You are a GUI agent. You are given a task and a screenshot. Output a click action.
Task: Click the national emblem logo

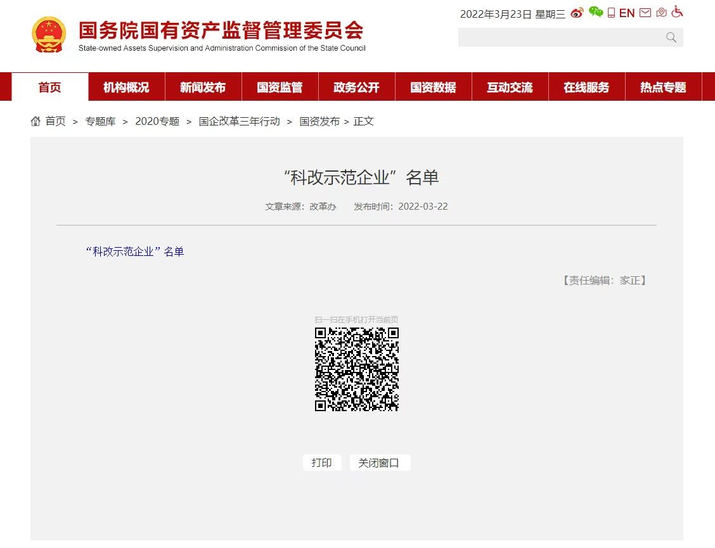point(49,35)
